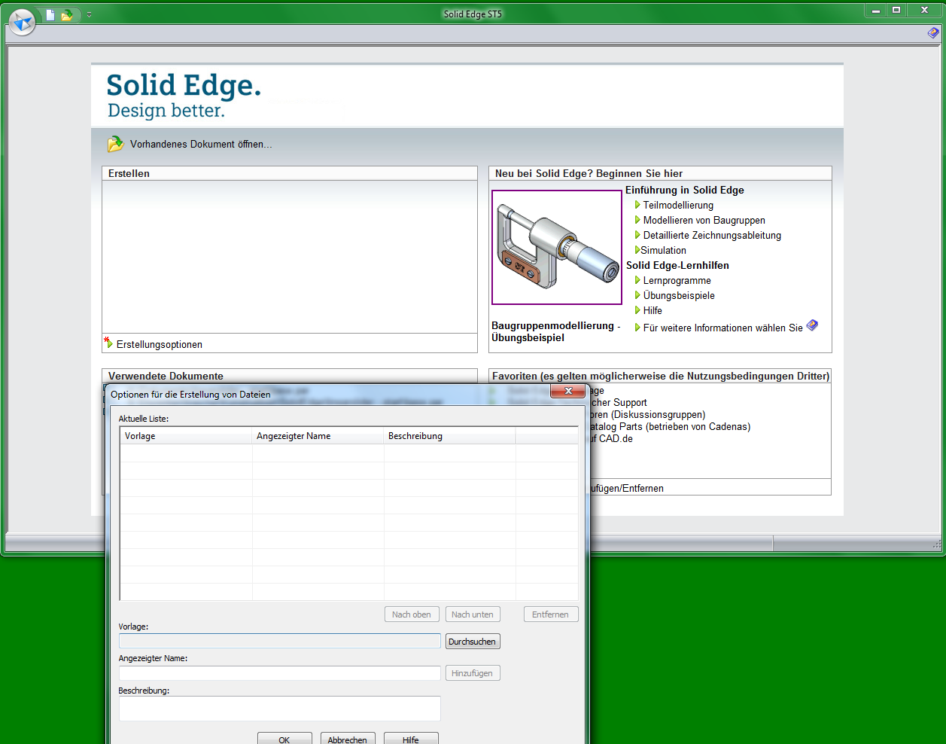Click the micrometer assembly thumbnail
The width and height of the screenshot is (946, 744).
click(557, 247)
